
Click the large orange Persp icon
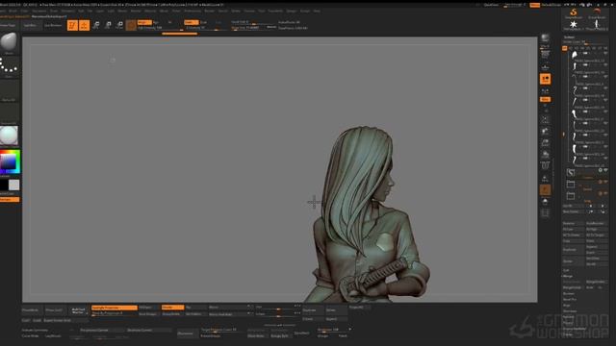[546, 79]
